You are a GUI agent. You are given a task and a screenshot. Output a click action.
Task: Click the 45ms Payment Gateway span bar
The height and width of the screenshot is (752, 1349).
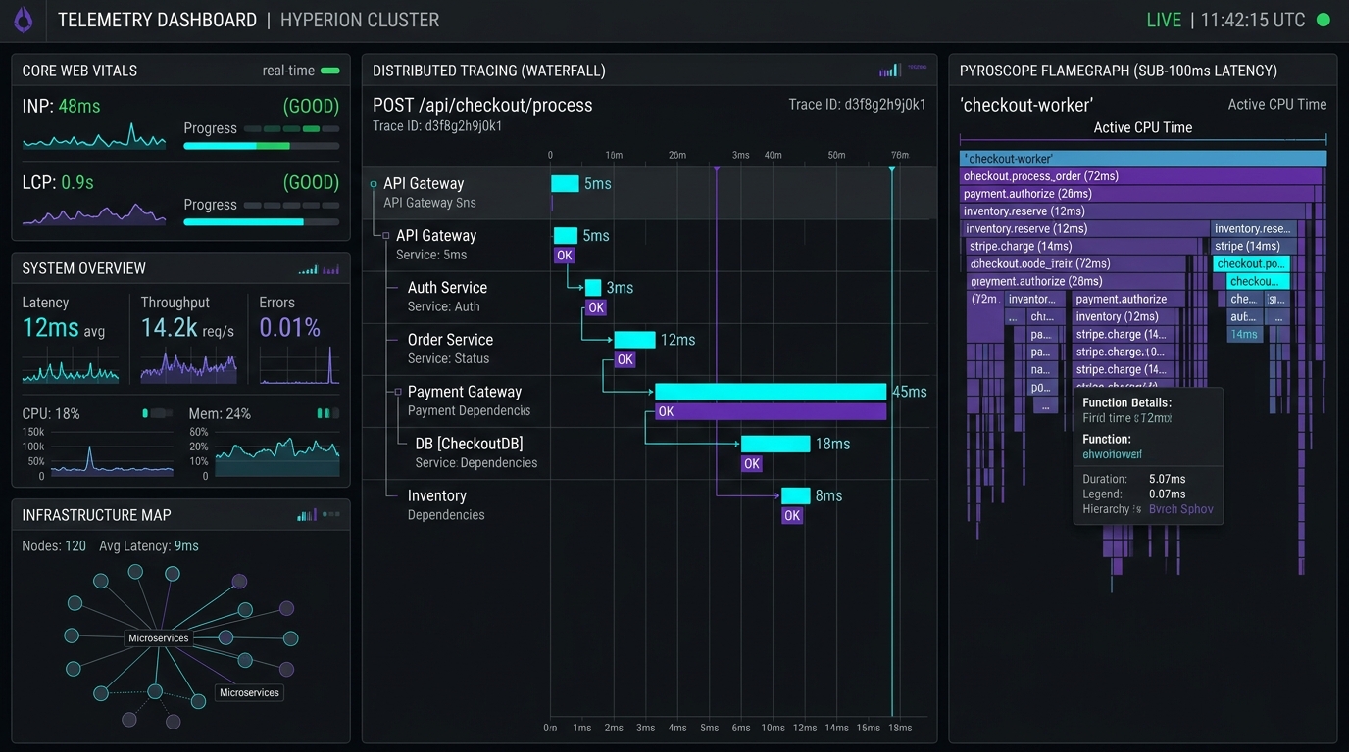point(771,392)
